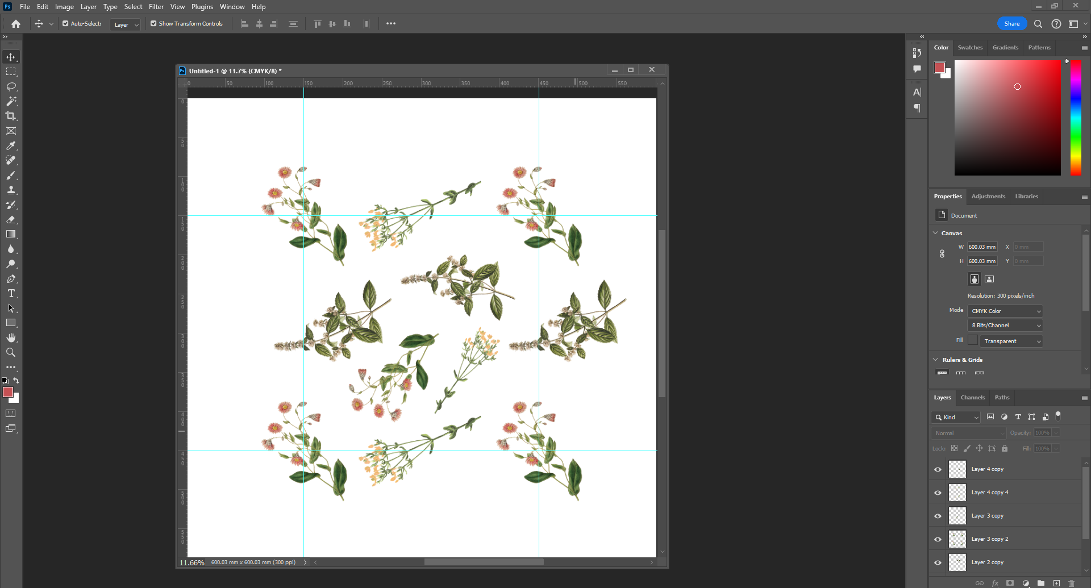Open the Normal blend mode dropdown
Viewport: 1091px width, 588px height.
[968, 433]
